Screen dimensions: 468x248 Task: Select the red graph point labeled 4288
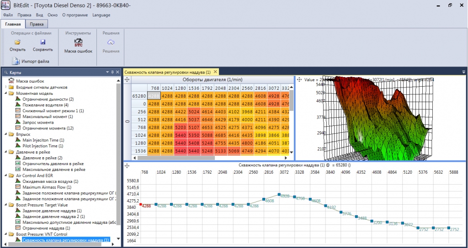click(x=141, y=204)
